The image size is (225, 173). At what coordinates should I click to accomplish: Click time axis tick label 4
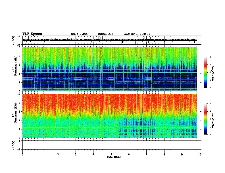point(93,154)
